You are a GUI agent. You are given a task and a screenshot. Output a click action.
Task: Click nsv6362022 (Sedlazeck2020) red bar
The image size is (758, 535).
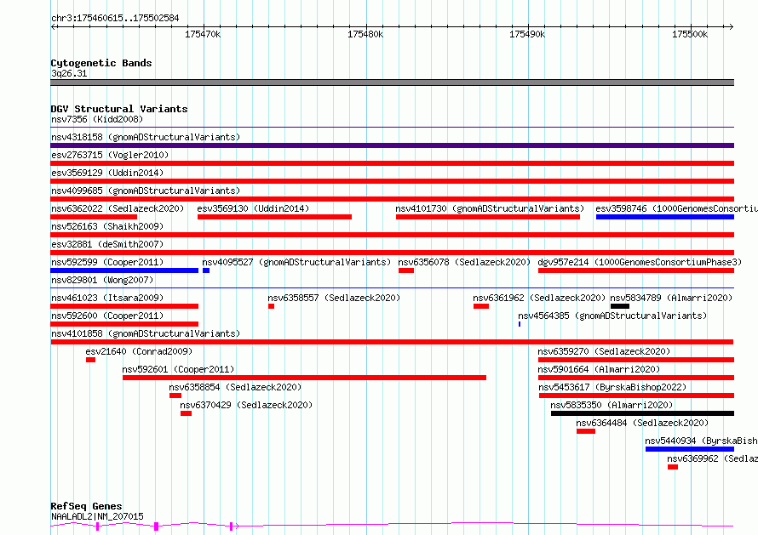click(x=94, y=217)
